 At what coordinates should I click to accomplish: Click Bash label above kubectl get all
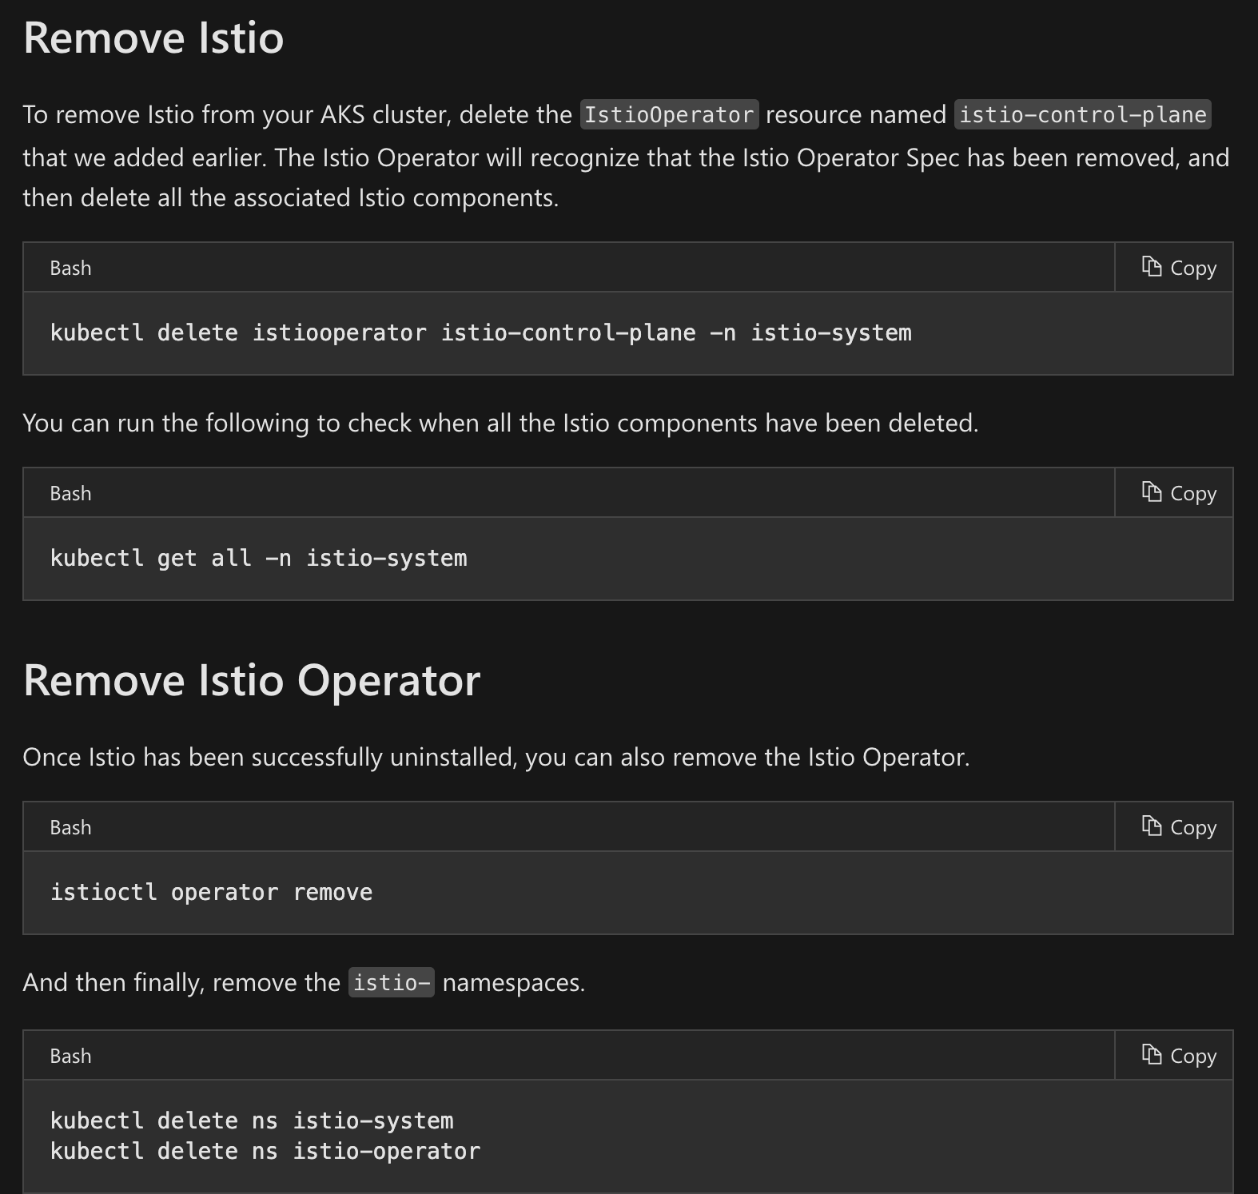tap(70, 494)
